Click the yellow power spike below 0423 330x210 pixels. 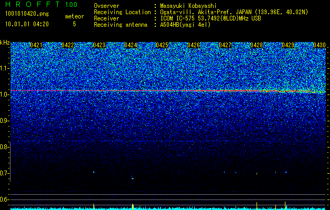[x=94, y=206]
